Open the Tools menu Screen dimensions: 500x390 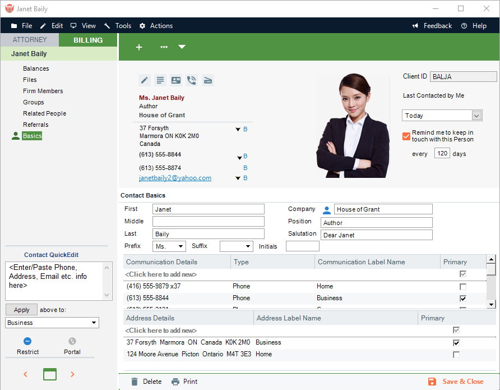(118, 26)
